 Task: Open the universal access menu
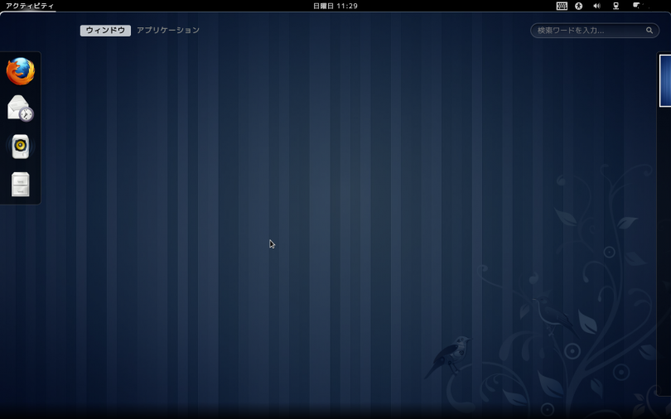[x=579, y=6]
